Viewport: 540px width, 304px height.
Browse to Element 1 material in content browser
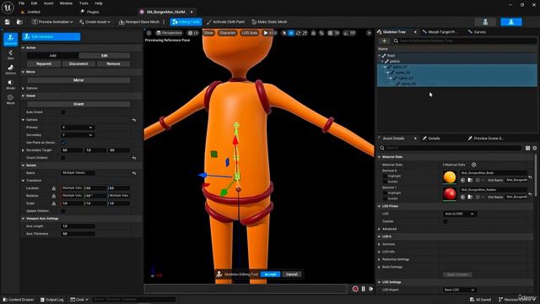(470, 197)
